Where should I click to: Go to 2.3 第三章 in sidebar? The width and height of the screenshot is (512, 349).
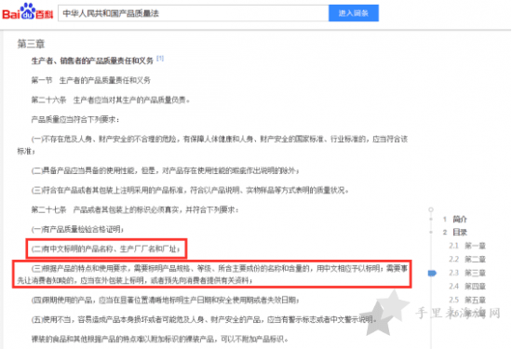pos(467,273)
